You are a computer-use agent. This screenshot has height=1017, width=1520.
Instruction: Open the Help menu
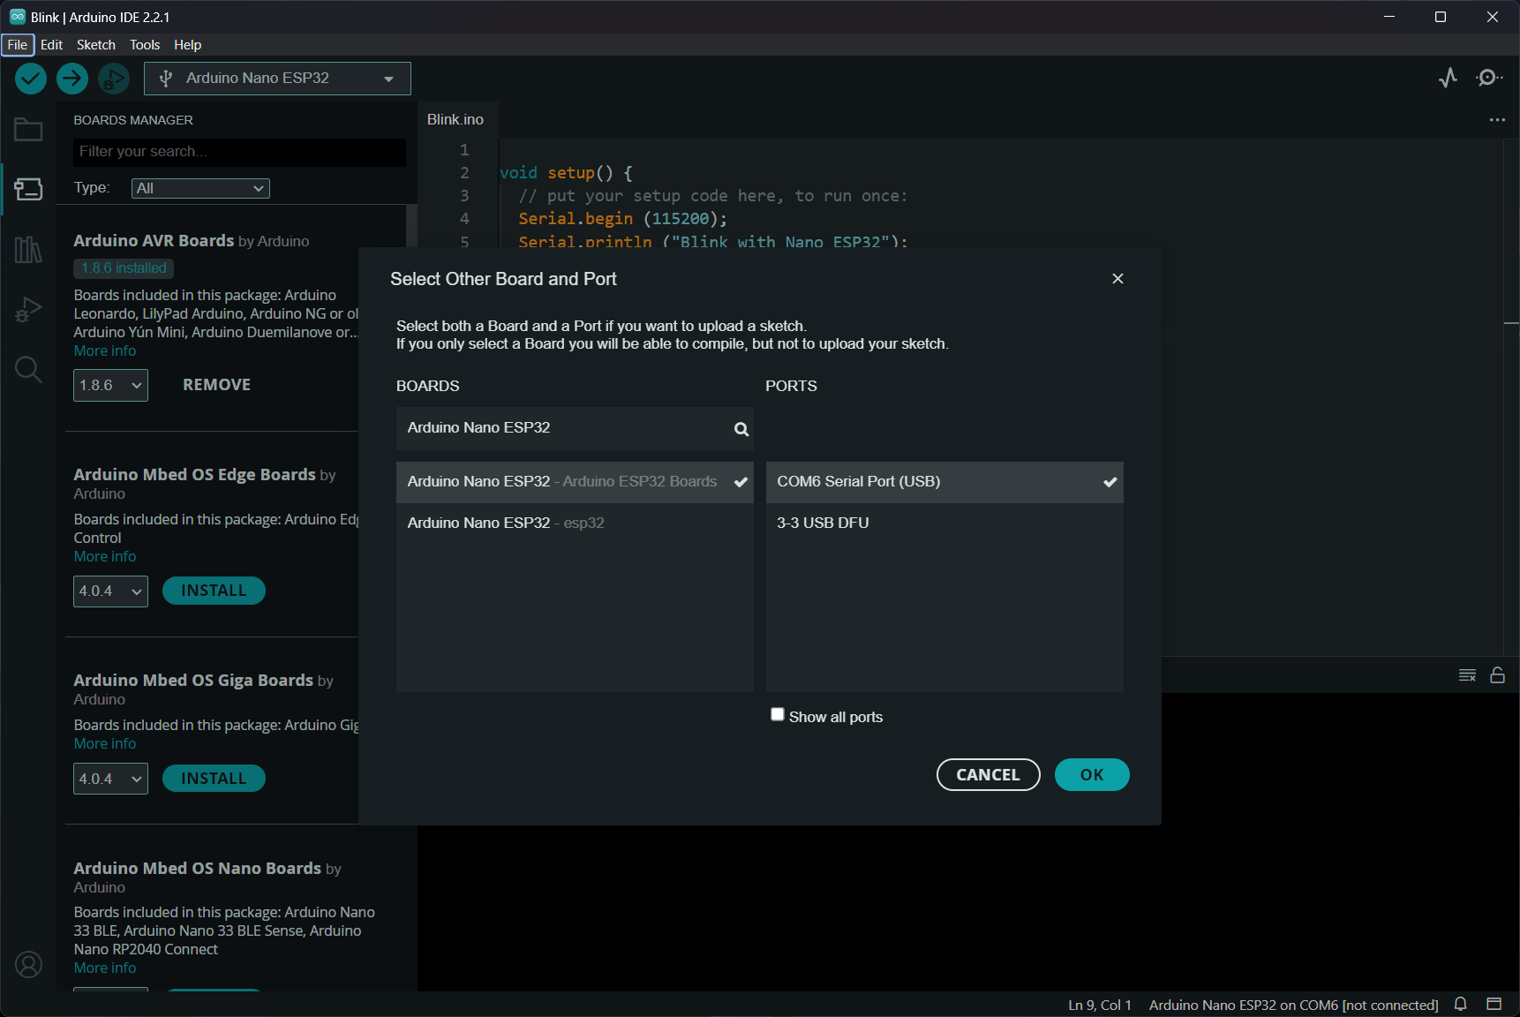pyautogui.click(x=188, y=45)
